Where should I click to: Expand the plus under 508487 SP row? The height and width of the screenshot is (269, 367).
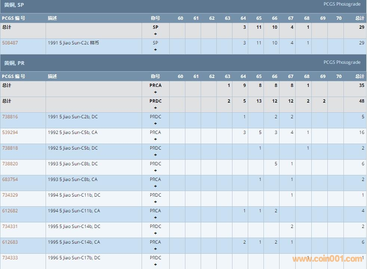(155, 50)
